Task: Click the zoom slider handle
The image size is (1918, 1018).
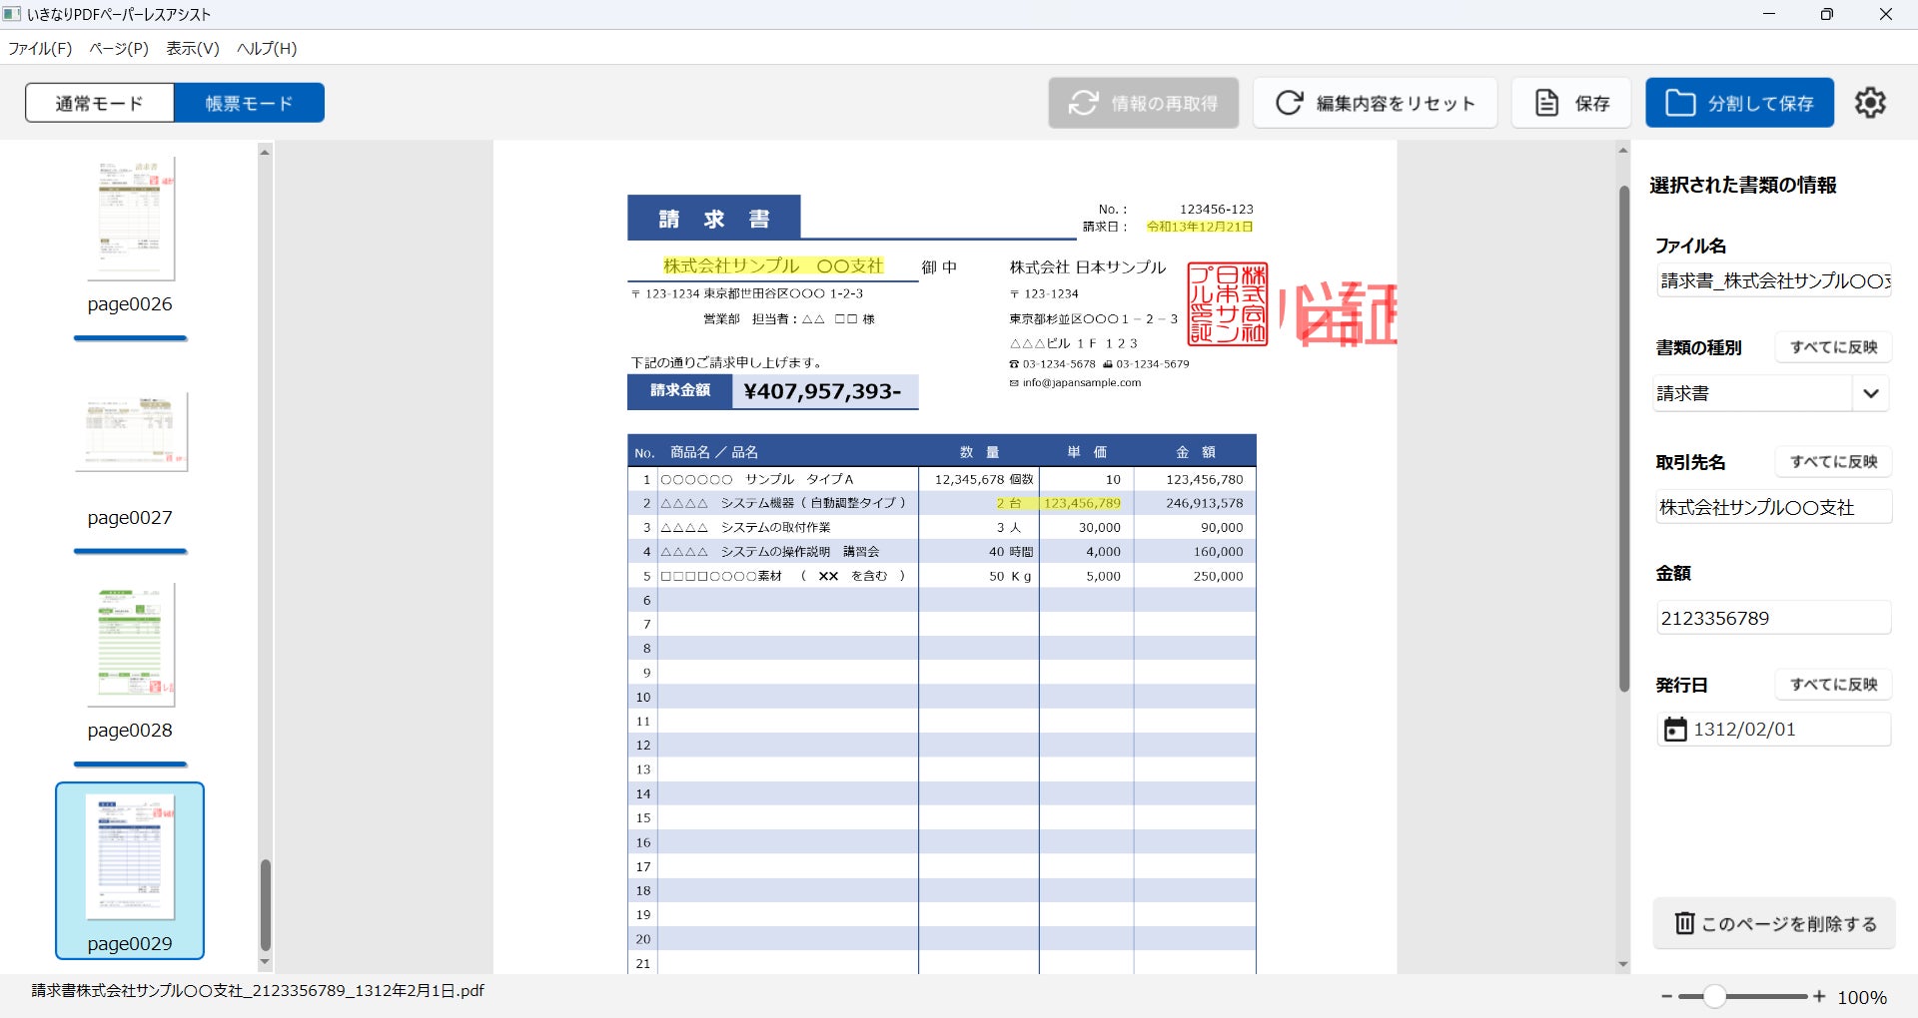Action: (1714, 996)
